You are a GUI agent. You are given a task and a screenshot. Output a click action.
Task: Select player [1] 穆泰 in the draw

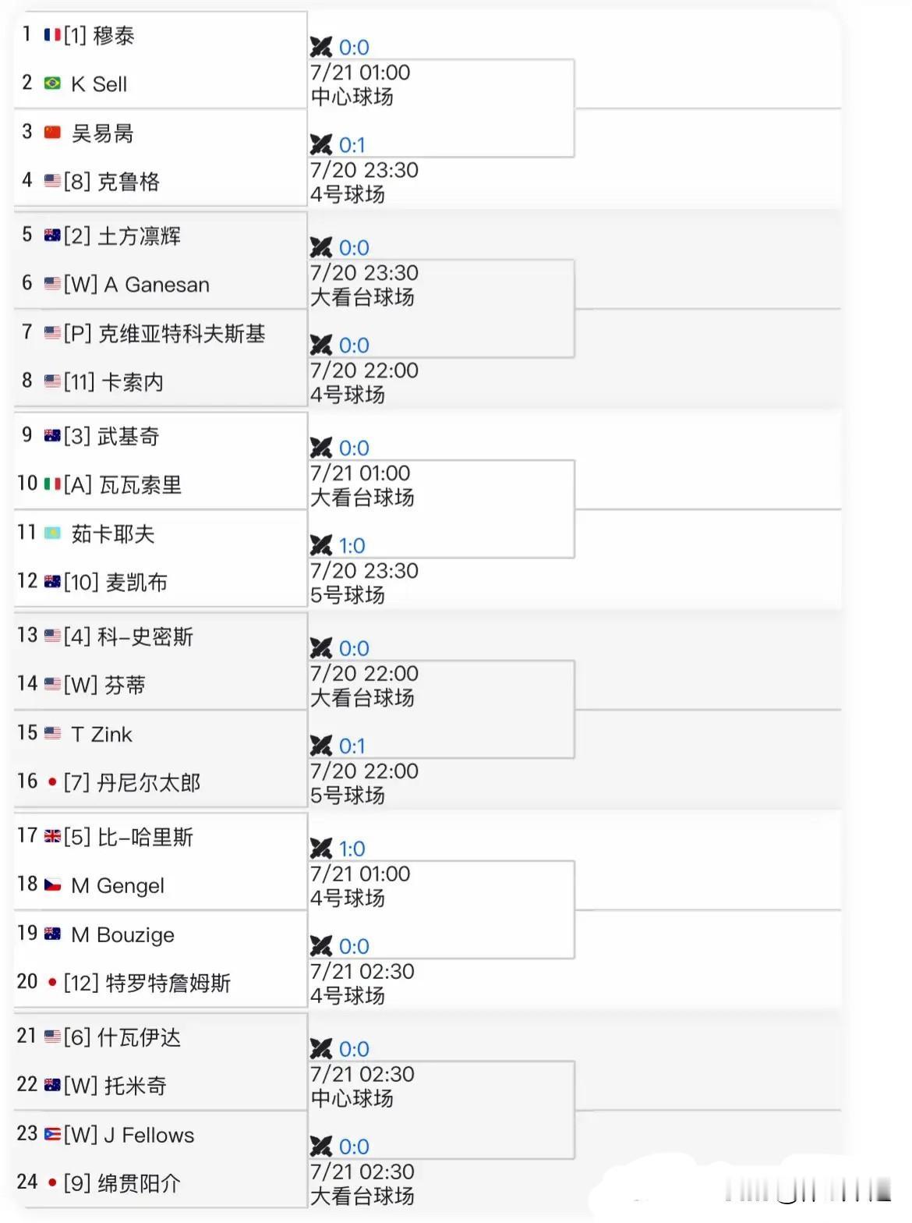pos(99,36)
